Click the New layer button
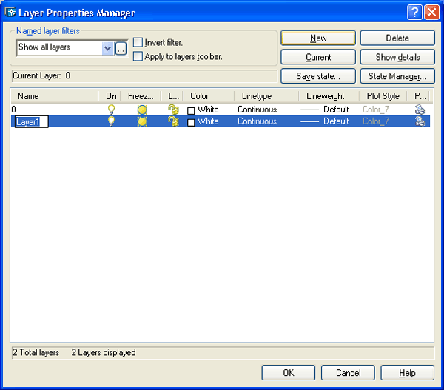The image size is (444, 390). point(318,38)
